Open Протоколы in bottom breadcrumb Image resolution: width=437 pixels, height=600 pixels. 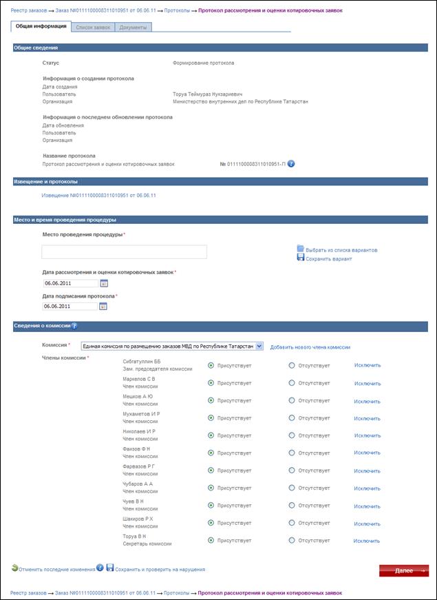(x=177, y=592)
